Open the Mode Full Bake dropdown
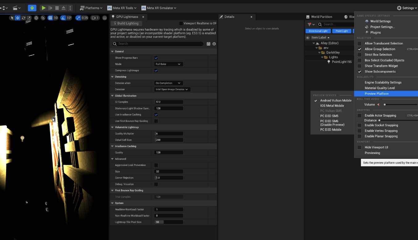 tap(168, 64)
